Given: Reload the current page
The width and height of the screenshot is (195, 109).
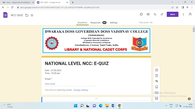Looking at the screenshot, I should pyautogui.click(x=12, y=7).
